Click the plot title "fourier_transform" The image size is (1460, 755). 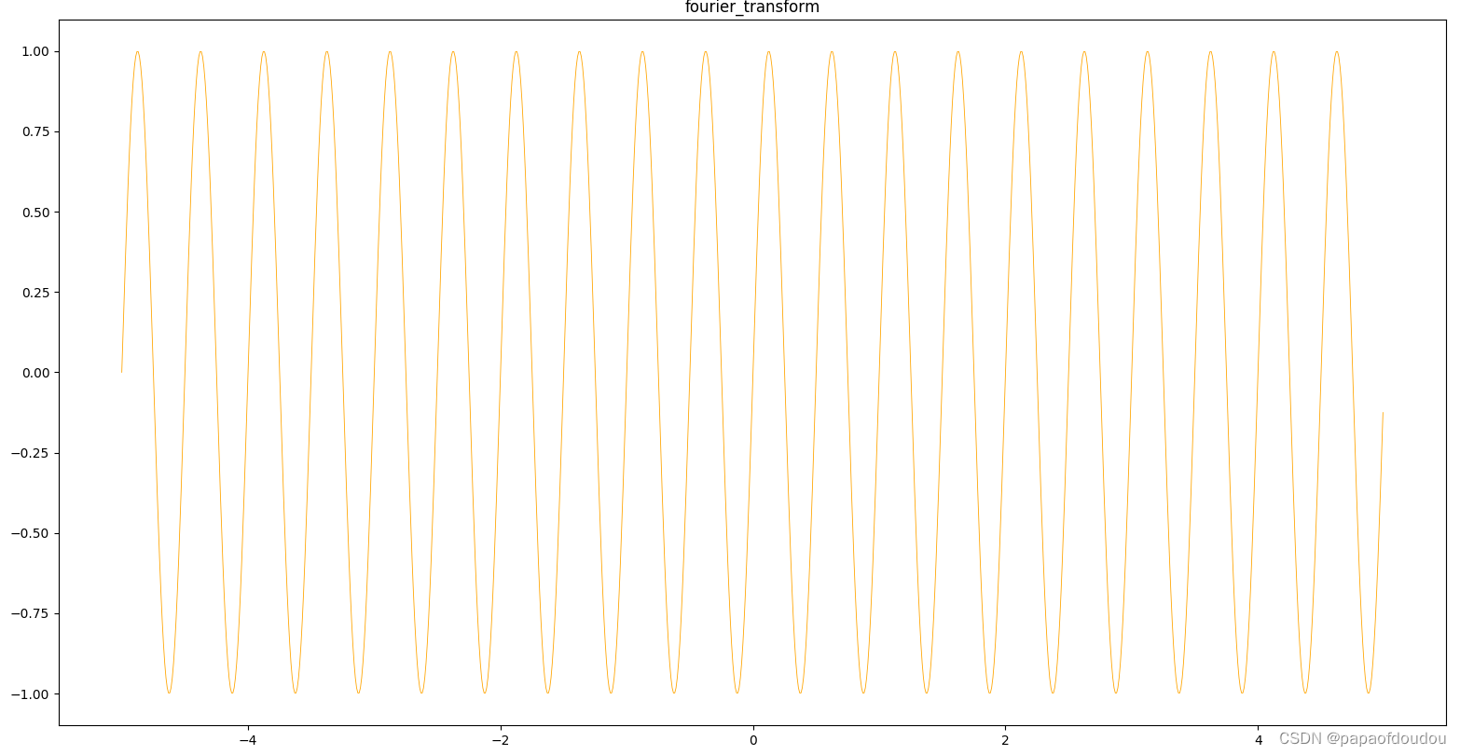(752, 7)
